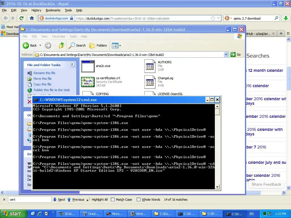Click the Mypal browser back arrow
This screenshot has width=291, height=218.
click(6, 18)
